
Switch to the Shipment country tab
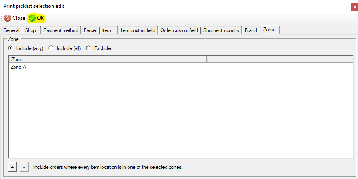coord(221,30)
